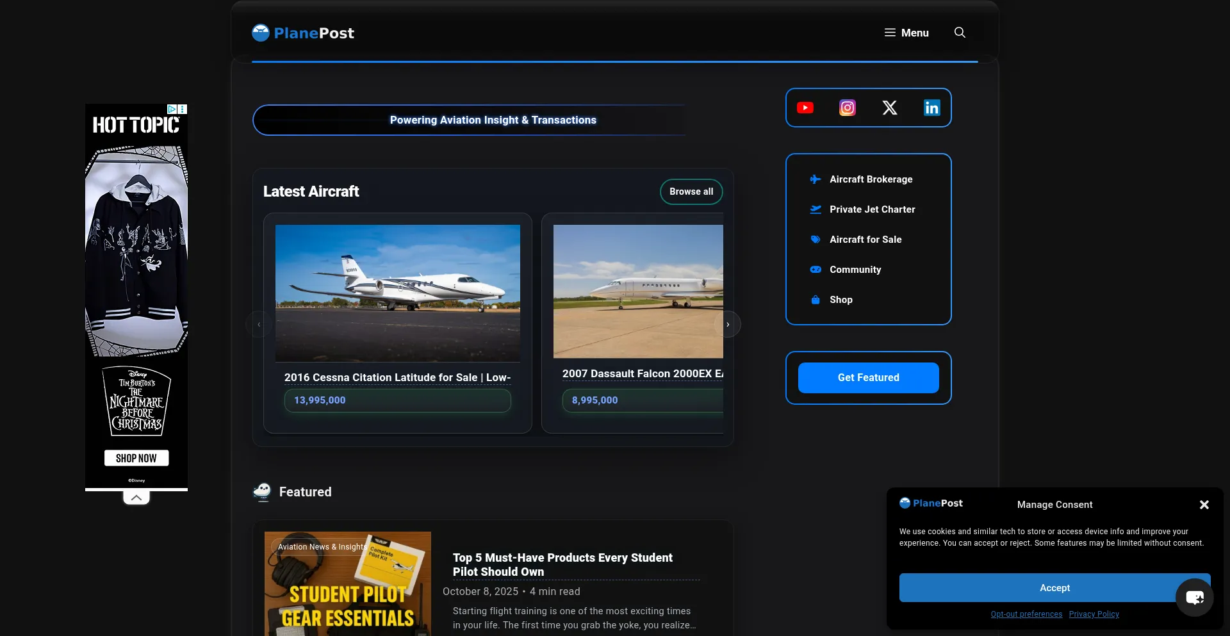
Task: Select Private Jet Charter sidebar item
Action: [872, 209]
